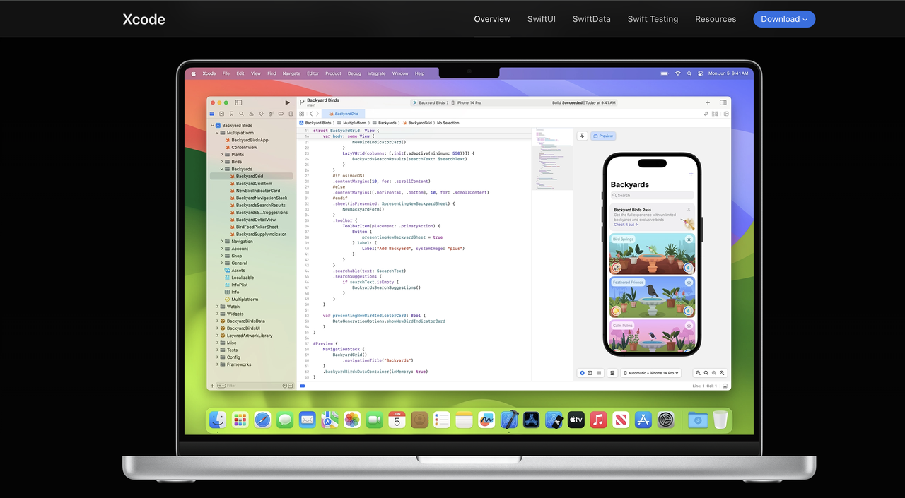Open the Resources page link
The width and height of the screenshot is (905, 498).
pos(716,19)
